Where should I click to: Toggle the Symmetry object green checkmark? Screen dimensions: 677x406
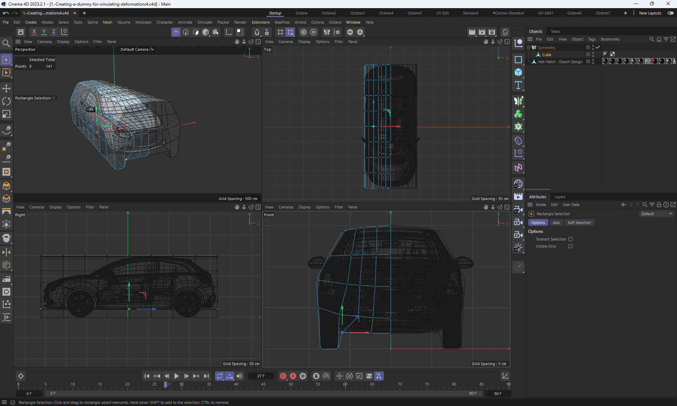pos(598,47)
